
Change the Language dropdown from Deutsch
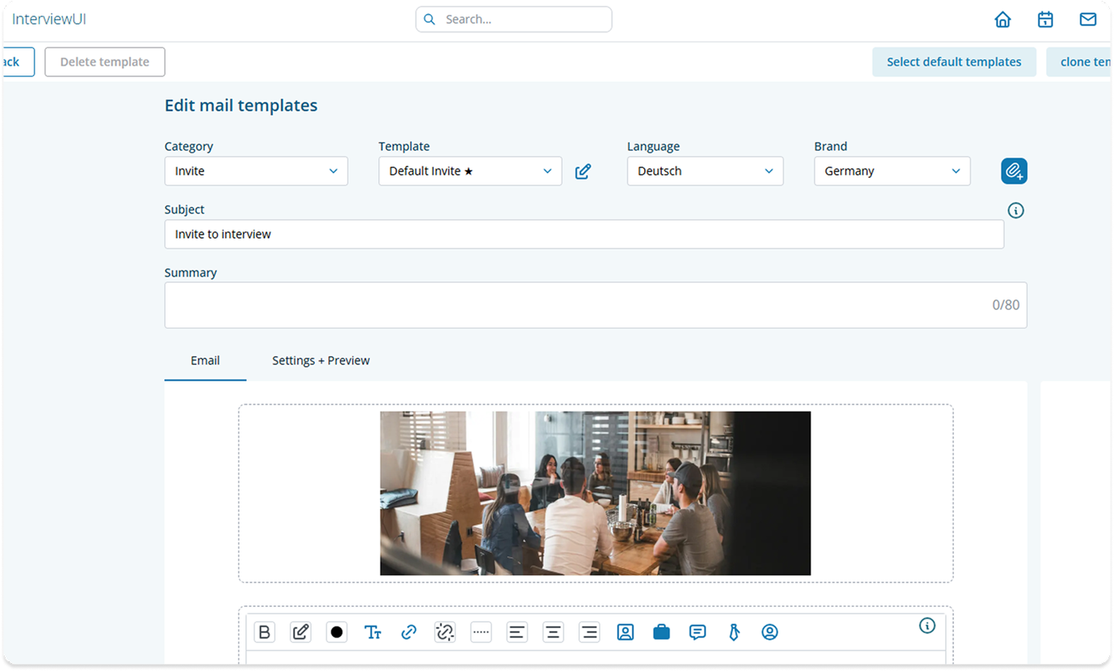[x=705, y=171]
